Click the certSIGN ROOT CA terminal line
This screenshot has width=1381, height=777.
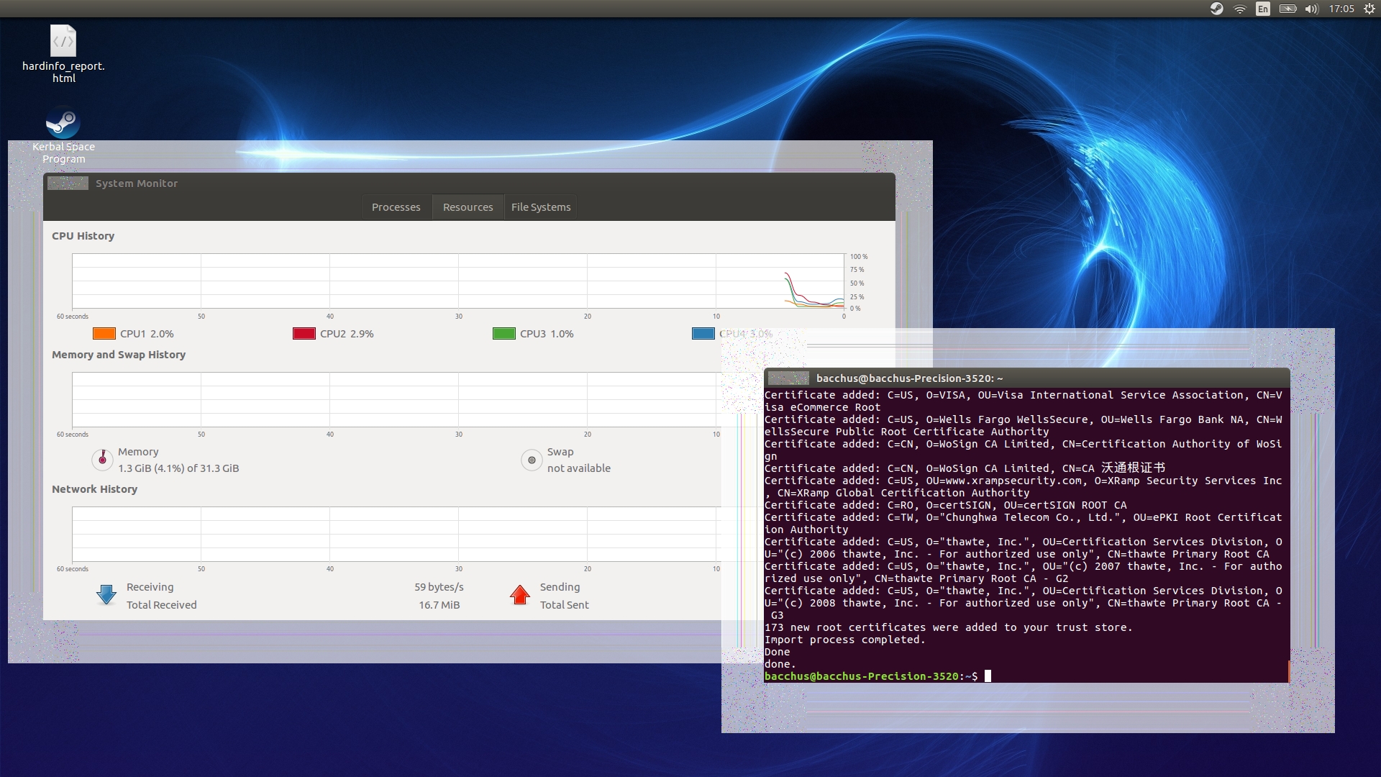[946, 505]
